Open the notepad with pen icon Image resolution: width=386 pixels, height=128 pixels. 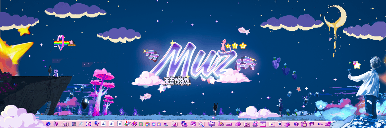pyautogui.click(x=88, y=124)
